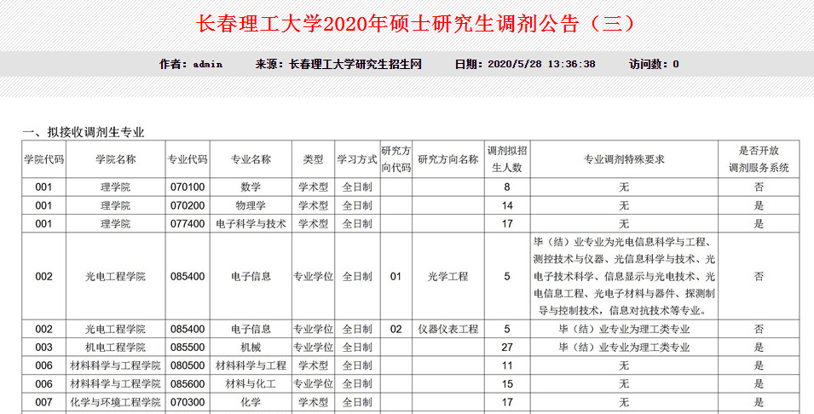This screenshot has height=414, width=814.
Task: Click the 研究方向名称 column header
Action: pos(448,159)
